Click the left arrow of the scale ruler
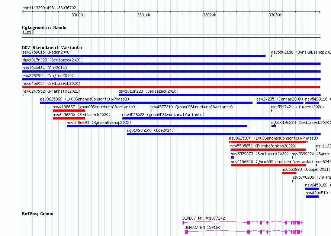The width and height of the screenshot is (331, 236). coord(23,12)
